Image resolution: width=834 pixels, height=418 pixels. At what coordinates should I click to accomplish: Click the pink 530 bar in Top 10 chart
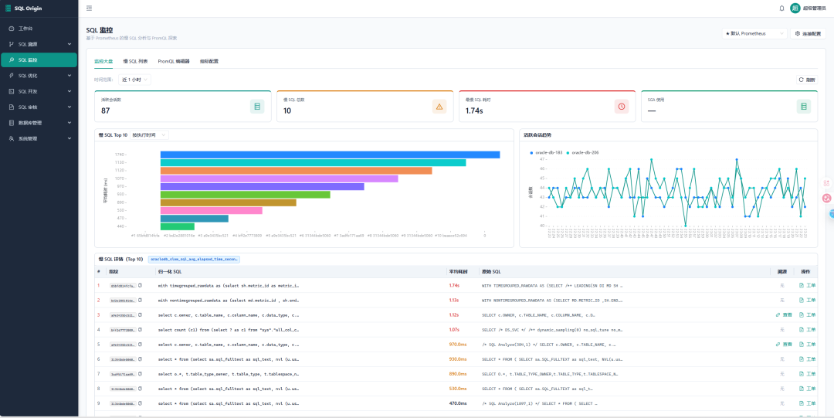(212, 210)
